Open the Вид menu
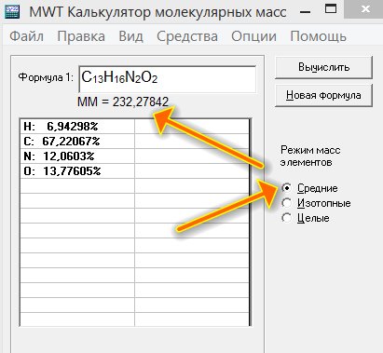 click(x=130, y=36)
